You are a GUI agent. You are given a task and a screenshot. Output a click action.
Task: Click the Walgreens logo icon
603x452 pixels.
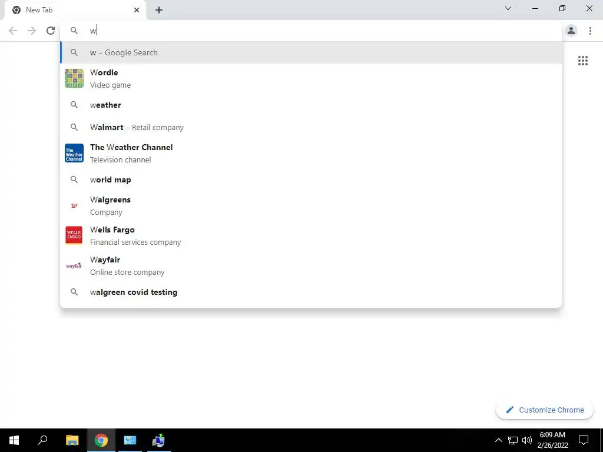click(74, 205)
